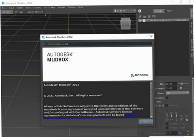This screenshot has width=194, height=137.
Task: Click the round icon directly left of Randomize checkbox
Action: pyautogui.click(x=163, y=105)
